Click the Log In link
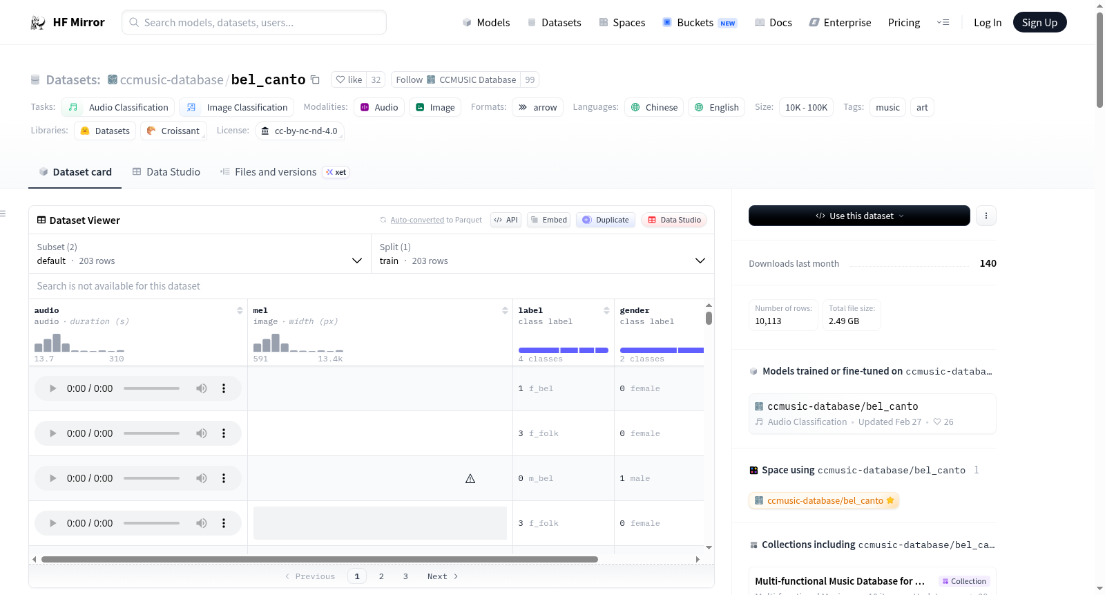Image resolution: width=1105 pixels, height=595 pixels. click(x=988, y=23)
